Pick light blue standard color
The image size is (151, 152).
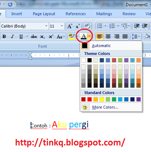[120, 100]
